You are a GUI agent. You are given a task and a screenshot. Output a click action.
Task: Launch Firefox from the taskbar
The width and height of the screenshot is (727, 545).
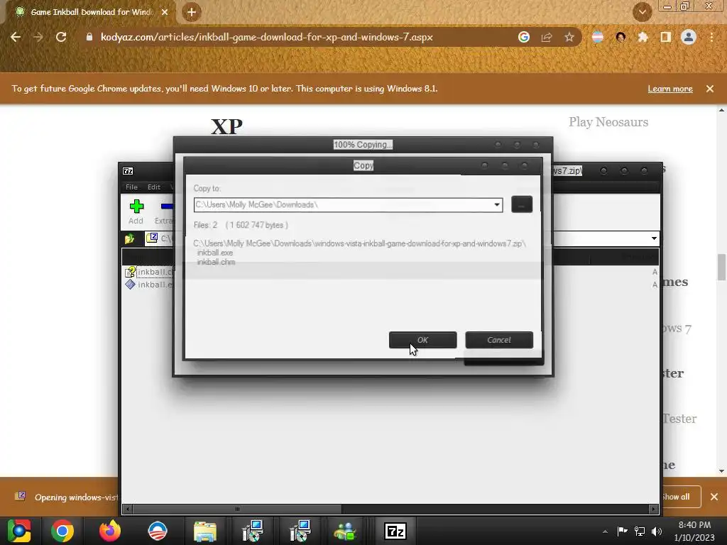[110, 531]
